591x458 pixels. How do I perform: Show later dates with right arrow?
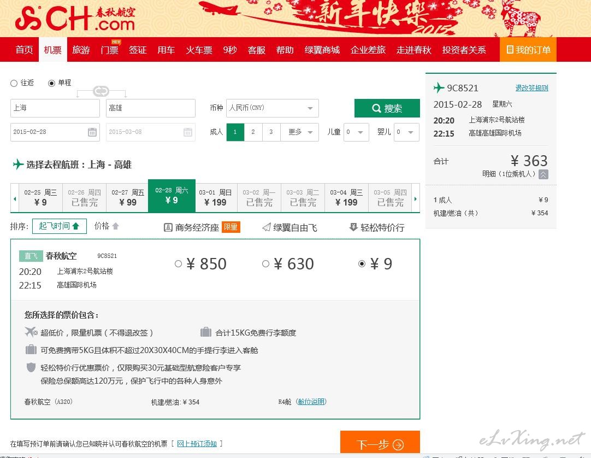point(416,198)
